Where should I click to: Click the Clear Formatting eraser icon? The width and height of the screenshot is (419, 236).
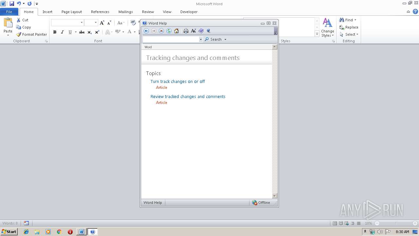pyautogui.click(x=133, y=23)
